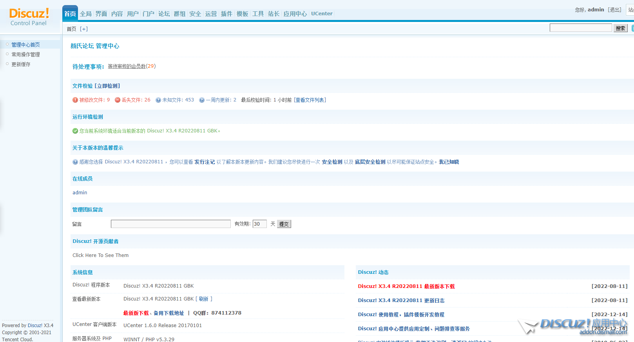Click the 刷新 refresh version link
Viewport: 634px width, 342px height.
[x=204, y=299]
